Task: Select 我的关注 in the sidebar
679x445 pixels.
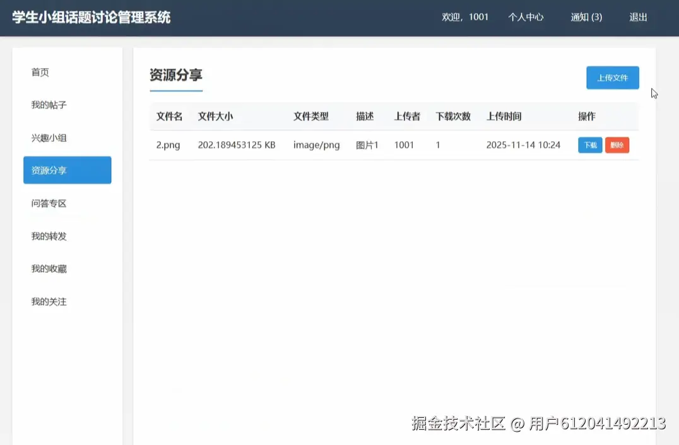Action: 49,301
